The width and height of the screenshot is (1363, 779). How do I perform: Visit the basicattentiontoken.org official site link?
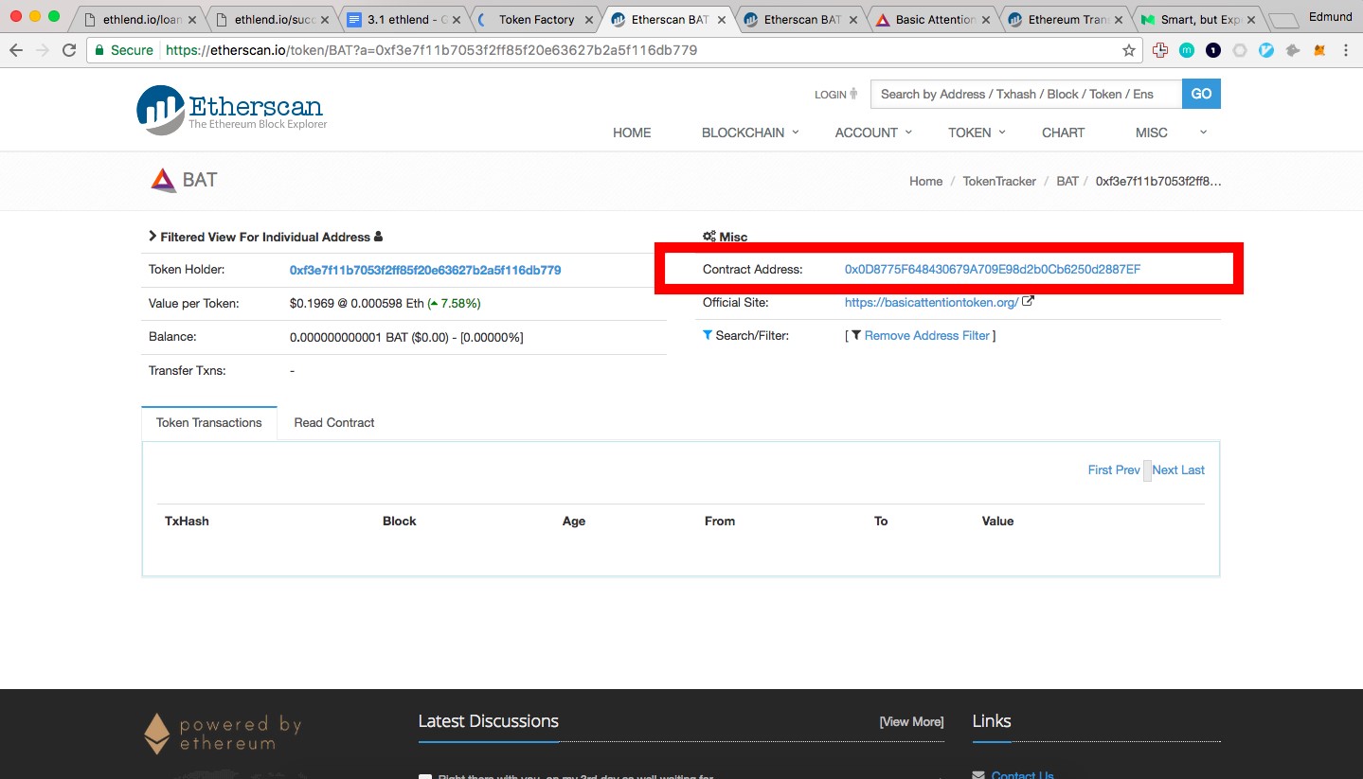point(931,303)
